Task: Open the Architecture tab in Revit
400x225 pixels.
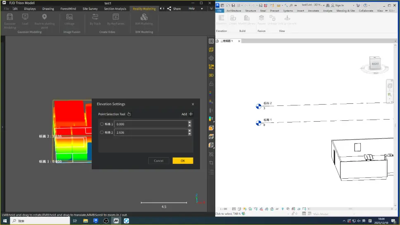Action: 233,11
